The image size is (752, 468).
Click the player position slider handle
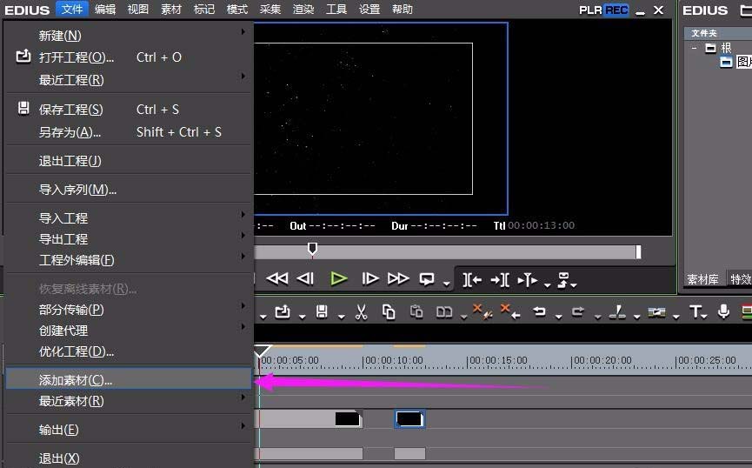coord(312,250)
